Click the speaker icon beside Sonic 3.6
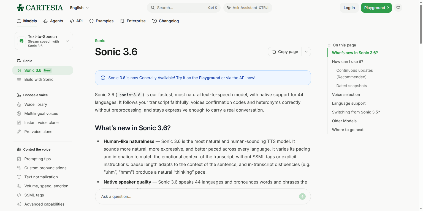This screenshot has height=211, width=423. (19, 70)
